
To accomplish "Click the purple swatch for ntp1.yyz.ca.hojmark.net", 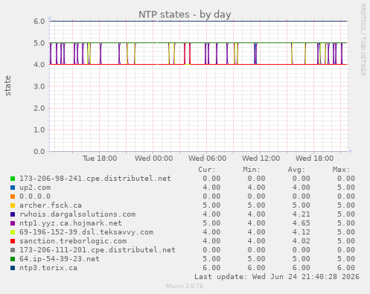I will point(13,223).
